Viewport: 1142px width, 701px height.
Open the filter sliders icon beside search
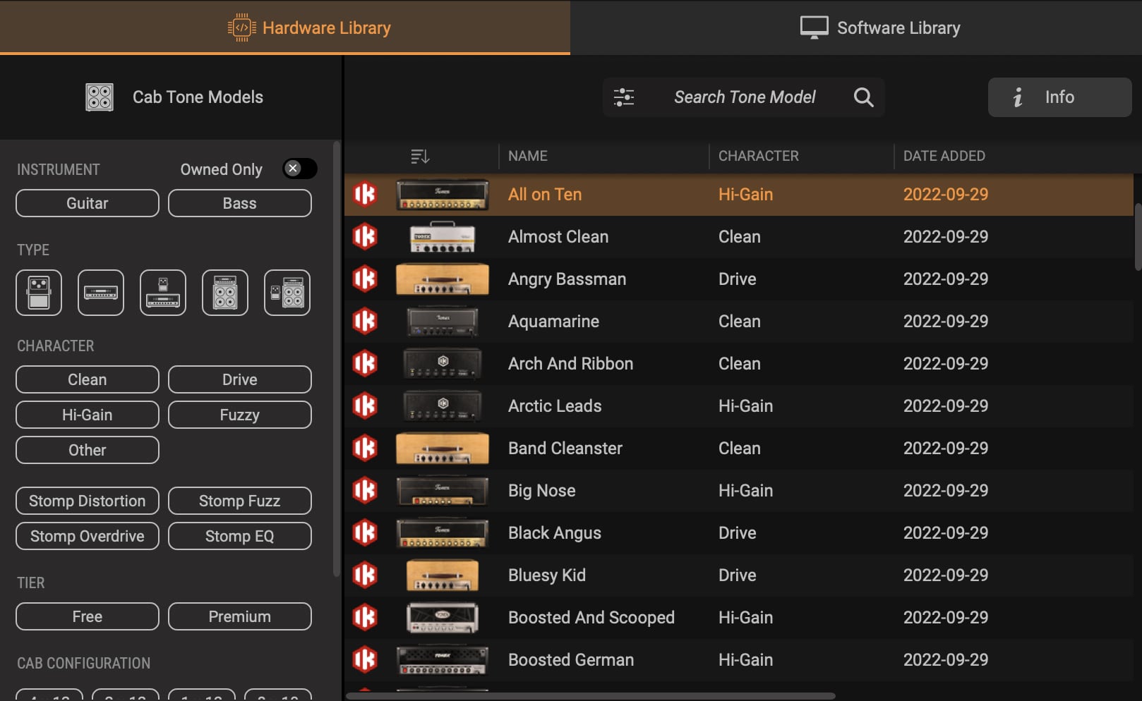[x=624, y=97]
